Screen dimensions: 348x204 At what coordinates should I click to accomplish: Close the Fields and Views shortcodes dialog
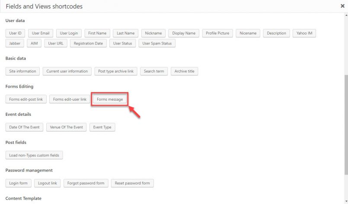[342, 6]
